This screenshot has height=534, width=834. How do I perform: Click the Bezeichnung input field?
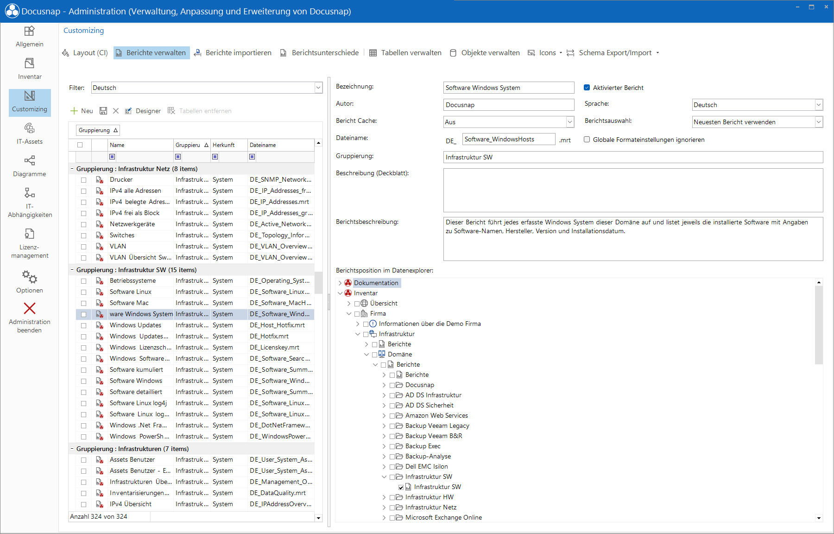(509, 88)
